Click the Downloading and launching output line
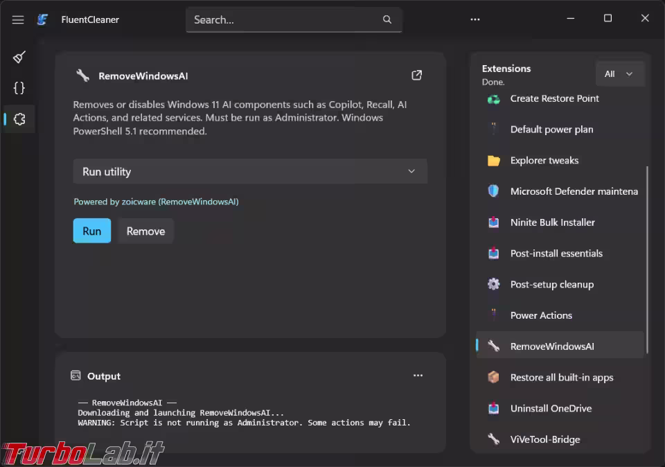The width and height of the screenshot is (665, 467). [181, 412]
